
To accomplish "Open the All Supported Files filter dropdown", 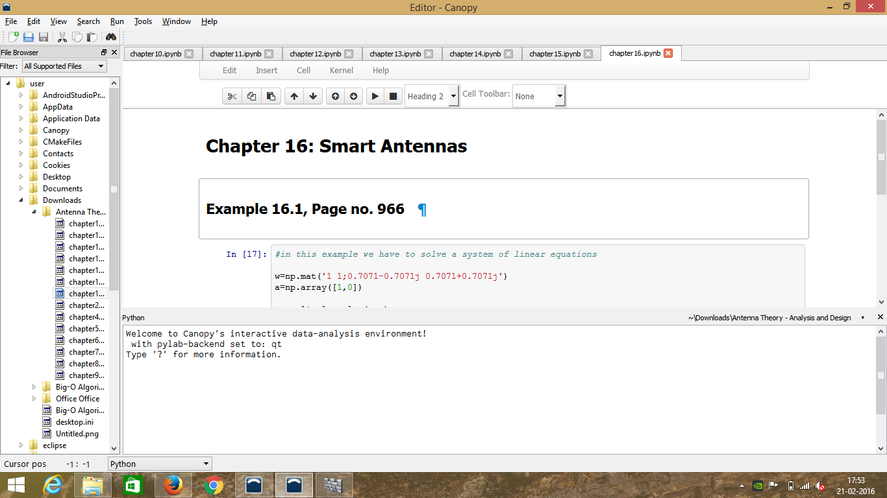I will (64, 66).
